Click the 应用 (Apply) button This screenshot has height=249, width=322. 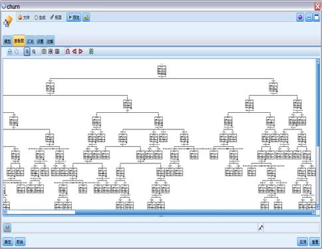pos(303,242)
